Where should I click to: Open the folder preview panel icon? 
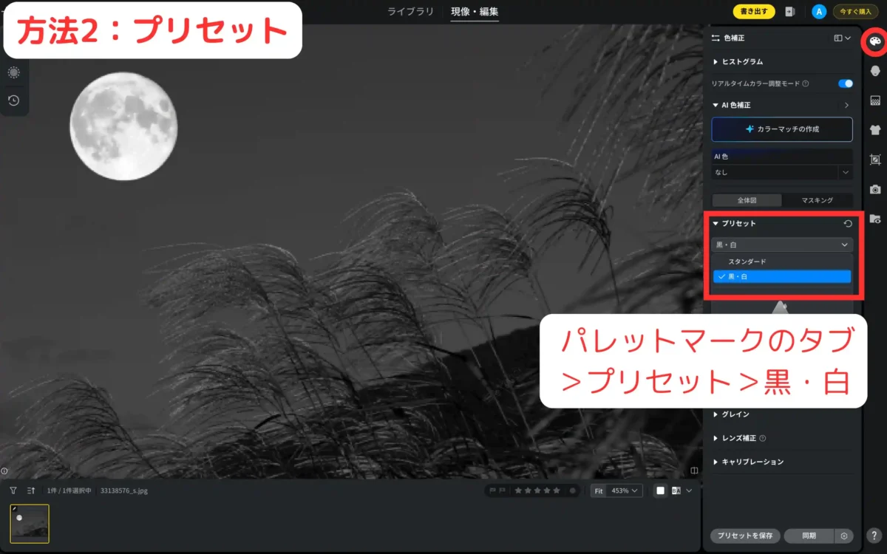coord(875,219)
